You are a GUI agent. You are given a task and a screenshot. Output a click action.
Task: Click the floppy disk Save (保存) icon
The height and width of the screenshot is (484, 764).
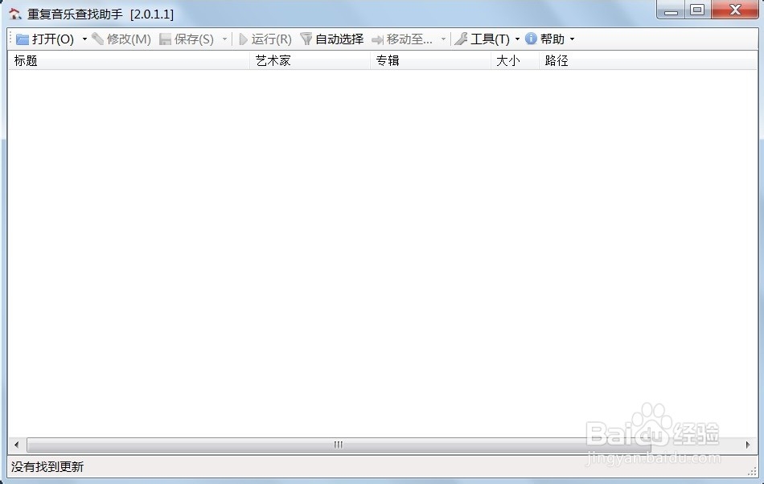point(165,39)
